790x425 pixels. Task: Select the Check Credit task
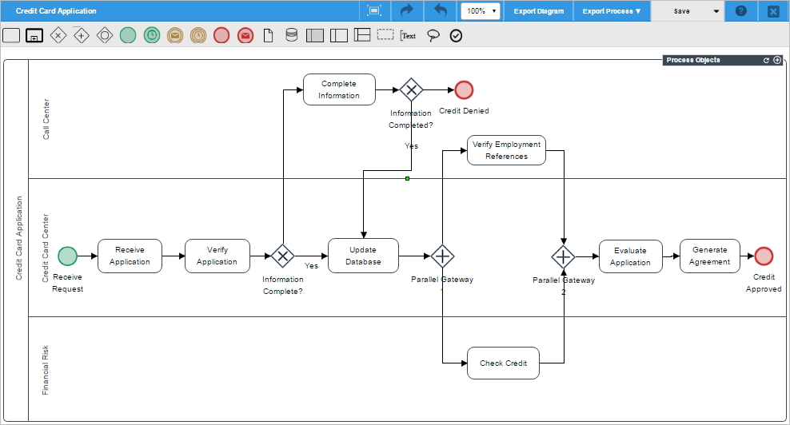coord(503,363)
